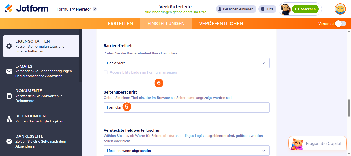Click Personen einladen button
This screenshot has width=351, height=156.
(236, 9)
